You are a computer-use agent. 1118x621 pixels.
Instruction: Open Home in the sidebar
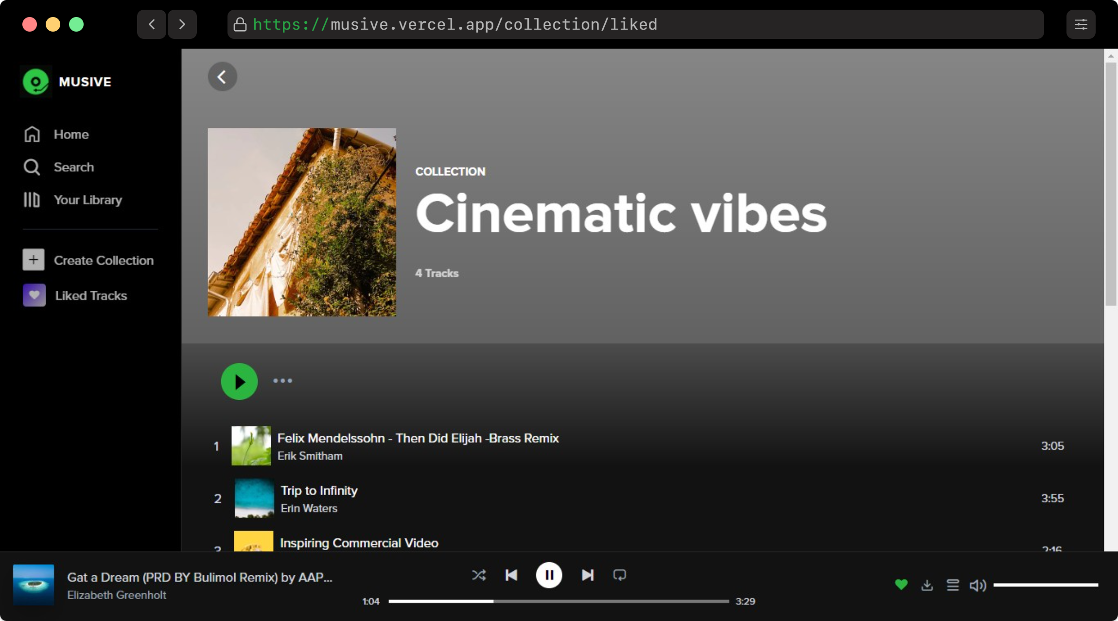coord(70,134)
